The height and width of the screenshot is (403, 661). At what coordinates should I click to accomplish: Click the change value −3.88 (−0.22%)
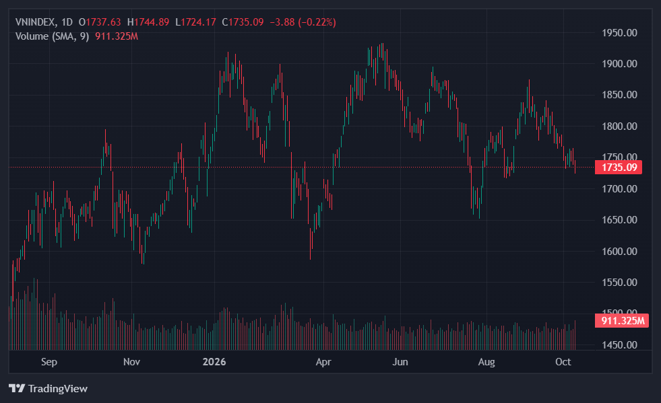click(303, 22)
